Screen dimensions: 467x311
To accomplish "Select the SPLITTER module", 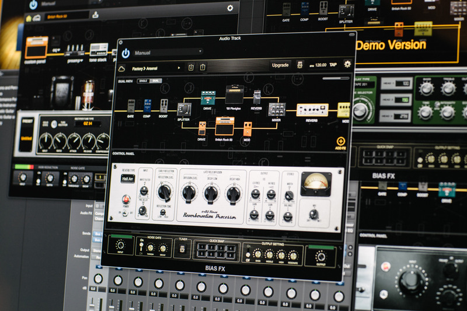I will tap(184, 109).
